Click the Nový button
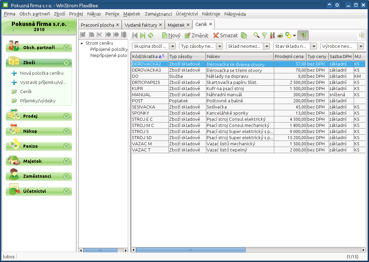 point(171,35)
